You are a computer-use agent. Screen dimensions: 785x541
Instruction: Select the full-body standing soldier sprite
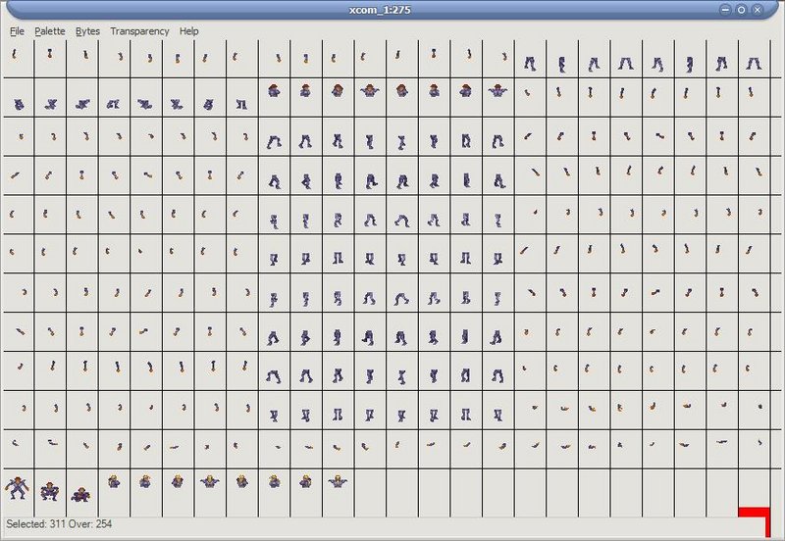(17, 487)
